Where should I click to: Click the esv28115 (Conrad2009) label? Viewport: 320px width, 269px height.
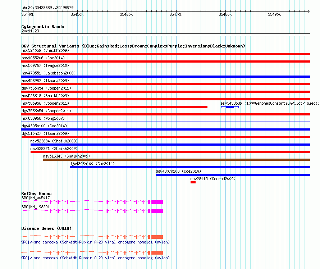pyautogui.click(x=213, y=179)
